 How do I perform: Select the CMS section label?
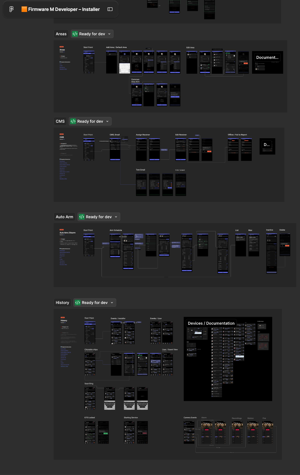click(x=60, y=121)
